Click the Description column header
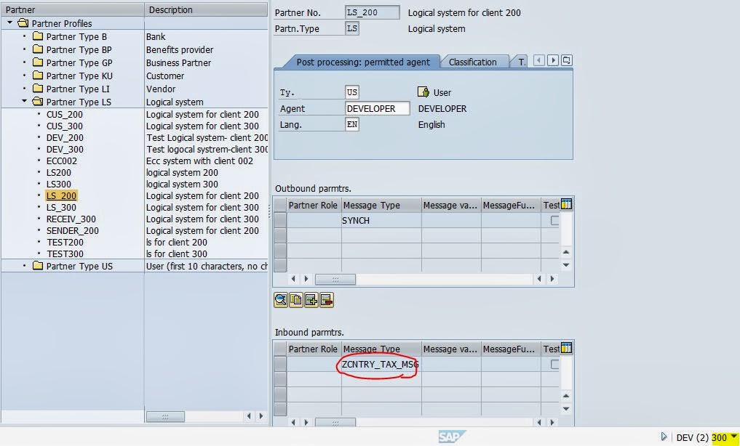This screenshot has width=740, height=446. [x=206, y=10]
